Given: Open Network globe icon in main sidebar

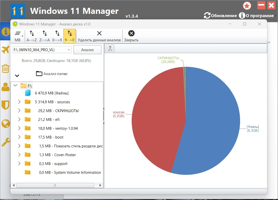Looking at the screenshot, I should pos(6,124).
